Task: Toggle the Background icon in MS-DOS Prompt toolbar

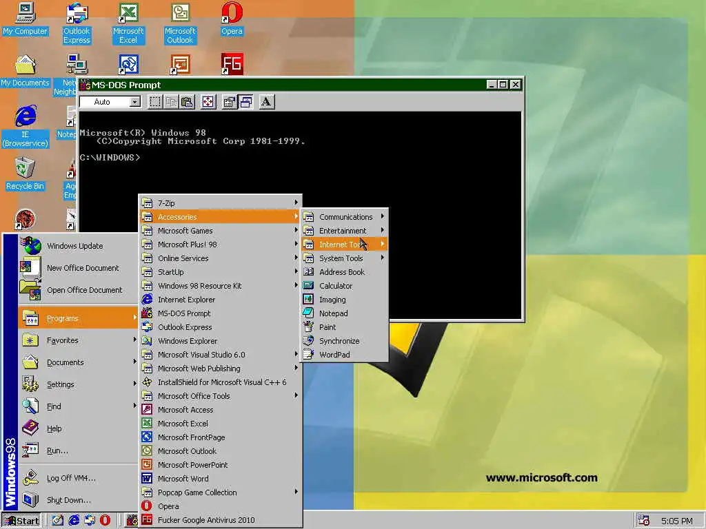Action: (246, 102)
